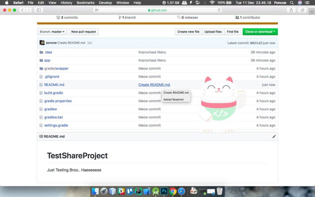Open the git file in the dock
Image resolution: width=315 pixels, height=197 pixels.
click(194, 191)
